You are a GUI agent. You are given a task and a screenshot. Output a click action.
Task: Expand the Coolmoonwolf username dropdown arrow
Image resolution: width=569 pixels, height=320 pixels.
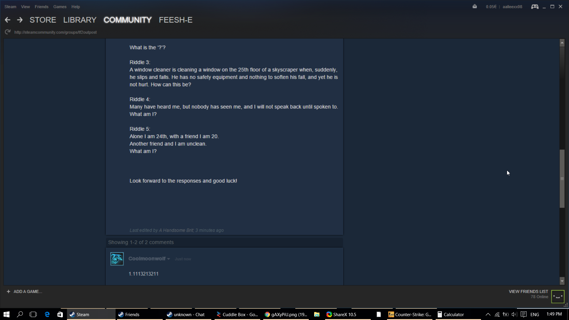point(168,259)
